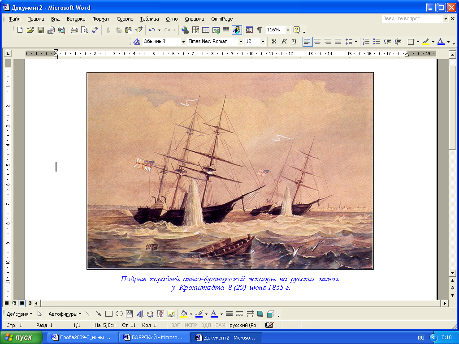This screenshot has height=344, width=459.
Task: Activate the Format Painter brush
Action: coord(139,30)
